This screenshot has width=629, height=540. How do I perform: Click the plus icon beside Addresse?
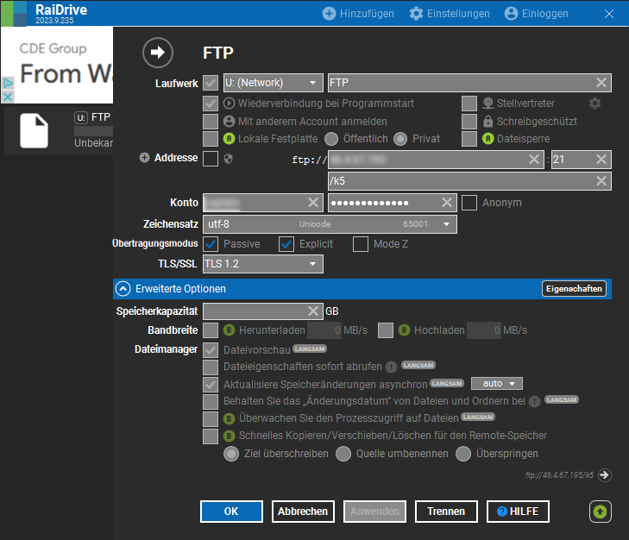click(145, 158)
